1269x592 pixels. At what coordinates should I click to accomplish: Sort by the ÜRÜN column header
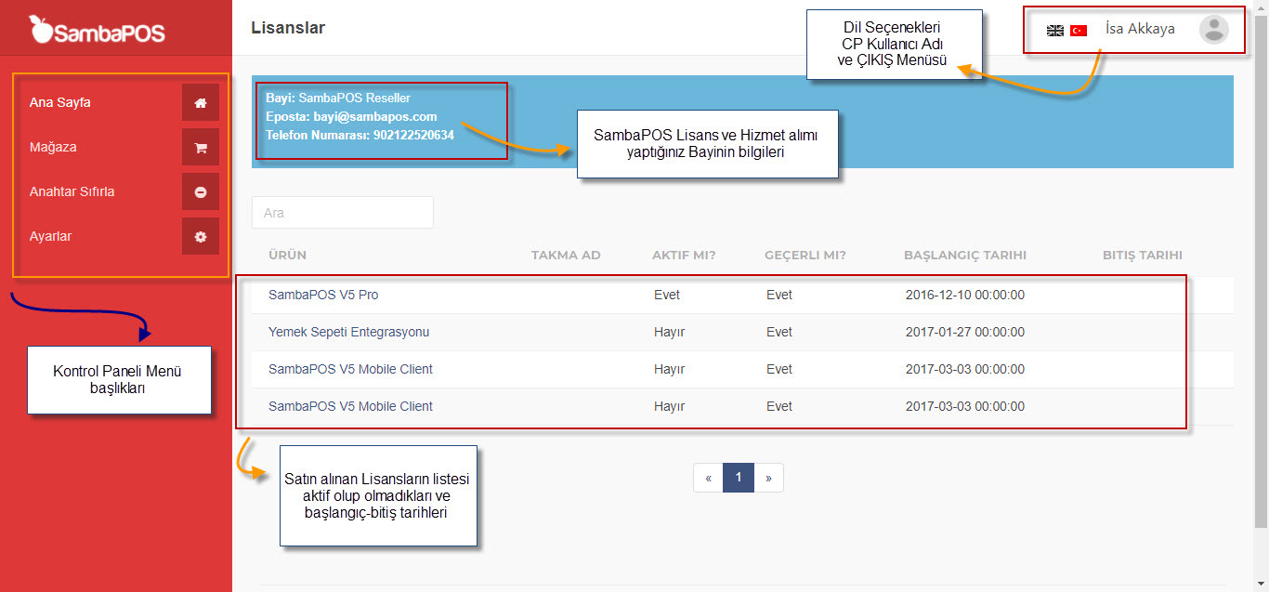point(287,256)
